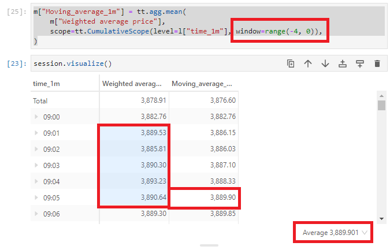Click in the Moving_average_1m code cell
The height and width of the screenshot is (250, 390).
click(209, 26)
